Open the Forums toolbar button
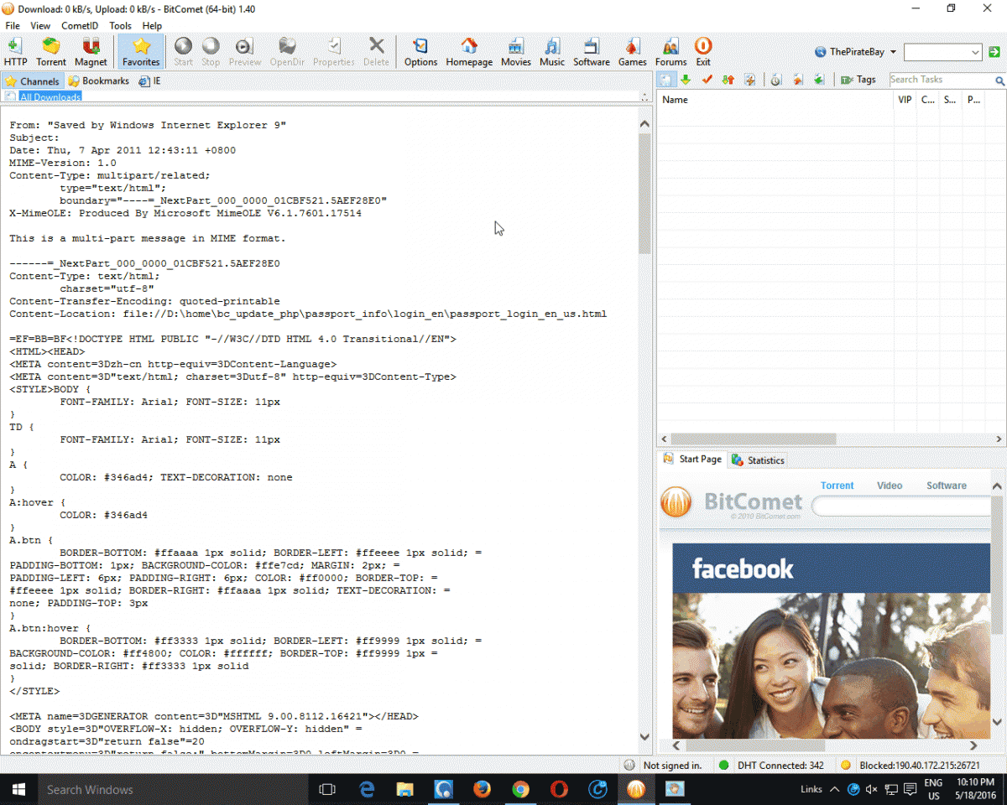 coord(670,51)
